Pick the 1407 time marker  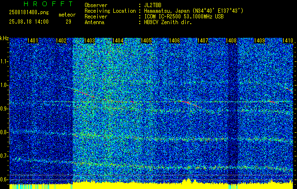click(203, 41)
